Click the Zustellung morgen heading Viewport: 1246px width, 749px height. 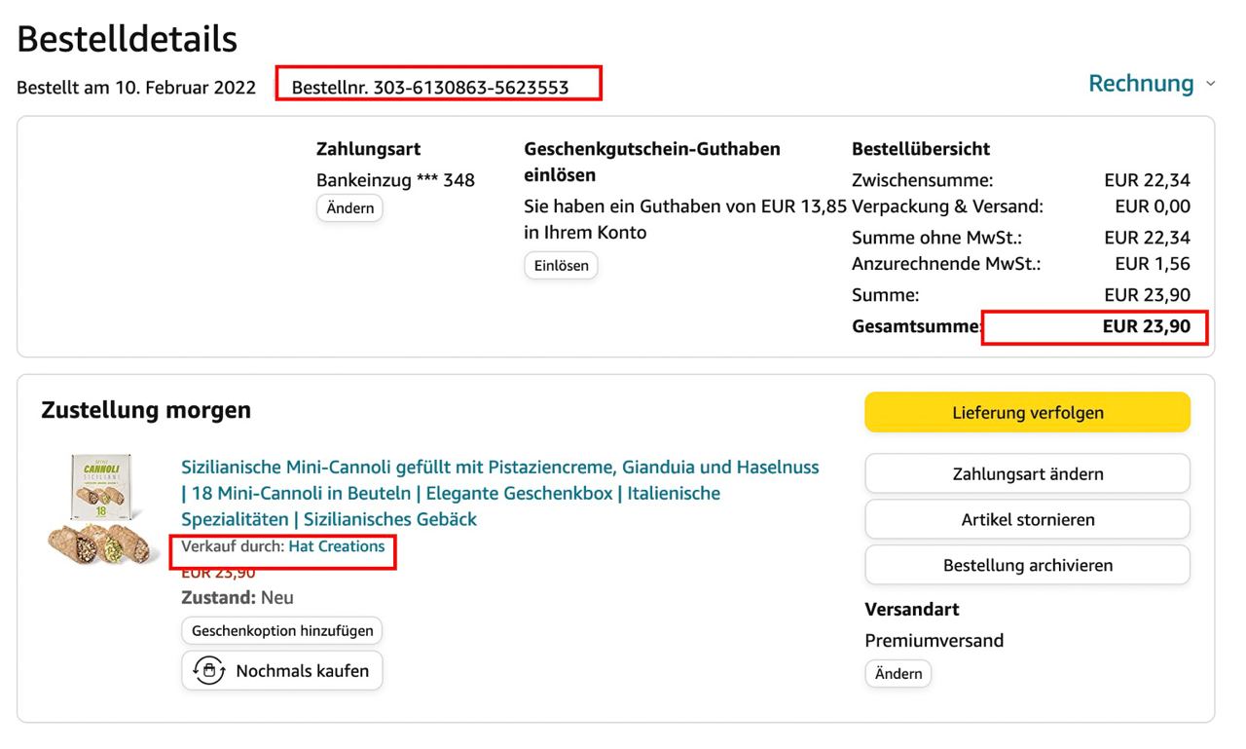coord(146,411)
